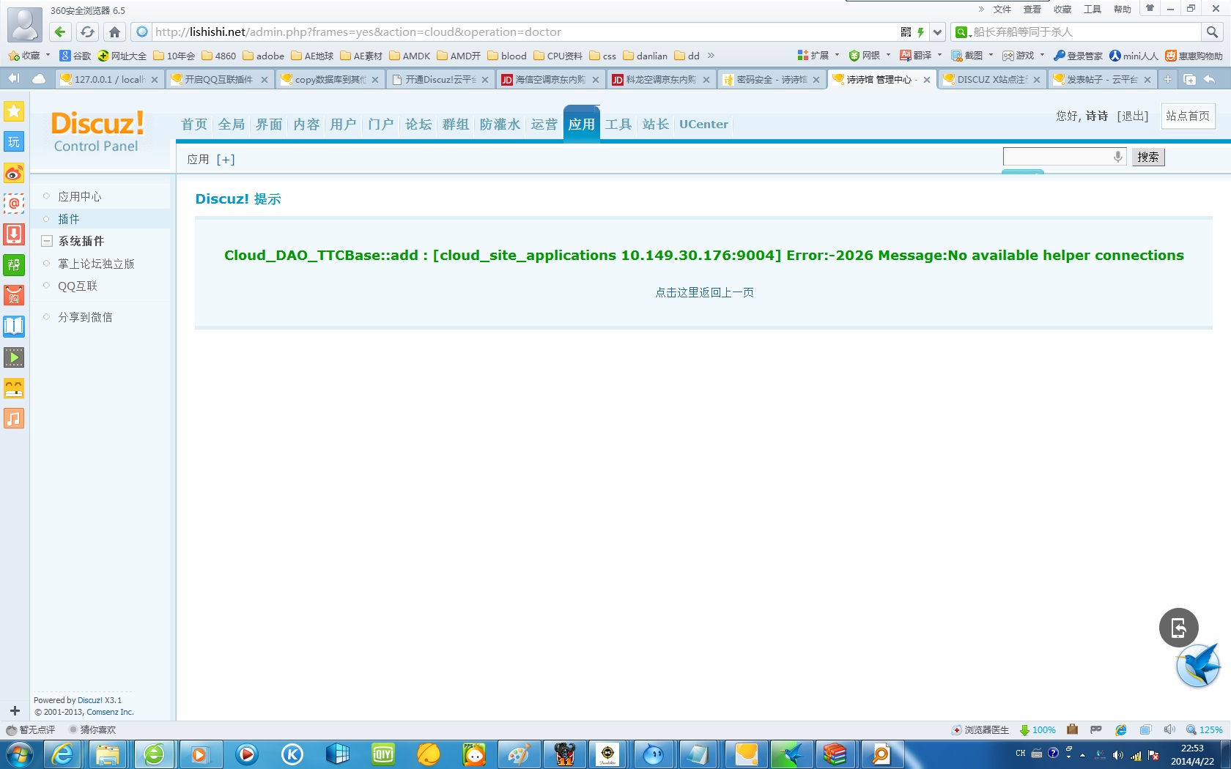Click the QR code icon in address bar
The image size is (1231, 769).
pyautogui.click(x=906, y=31)
